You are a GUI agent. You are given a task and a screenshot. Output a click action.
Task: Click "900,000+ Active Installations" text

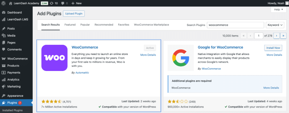pyautogui.click(x=186, y=107)
